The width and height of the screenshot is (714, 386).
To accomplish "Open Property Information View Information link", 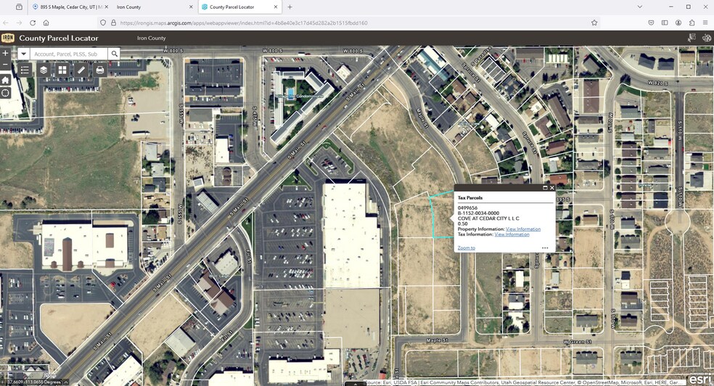I will pyautogui.click(x=522, y=229).
